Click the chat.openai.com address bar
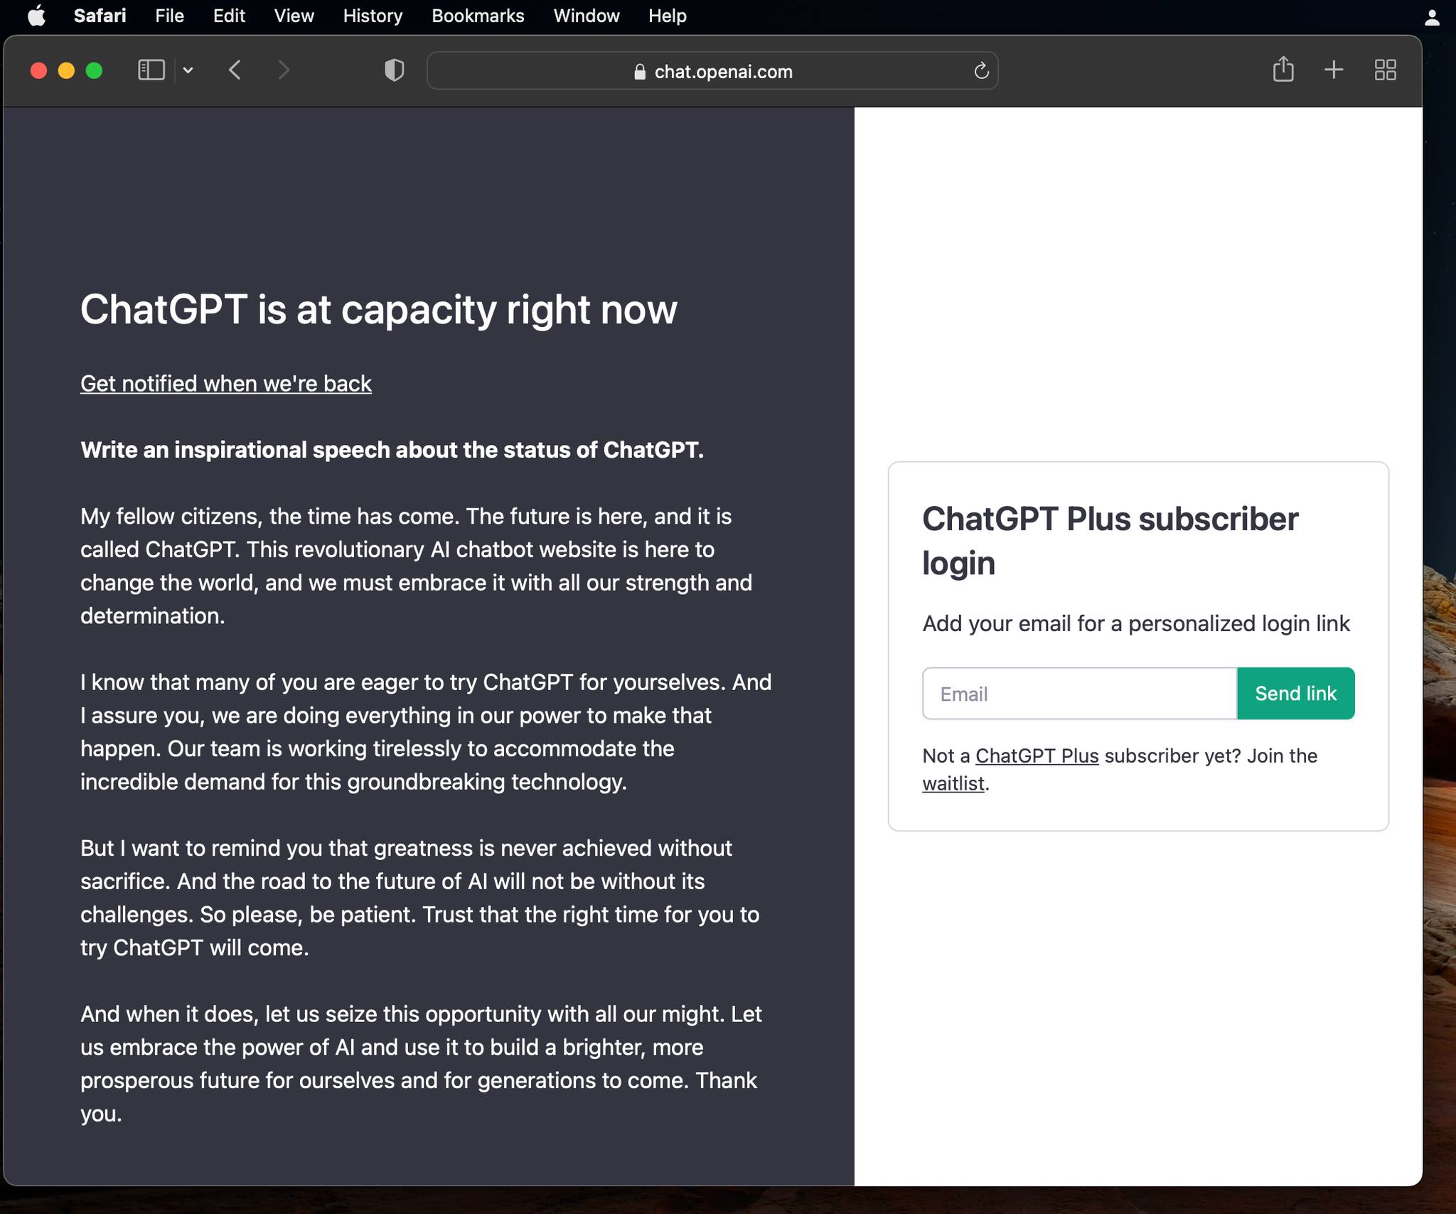This screenshot has height=1214, width=1456. [x=712, y=71]
